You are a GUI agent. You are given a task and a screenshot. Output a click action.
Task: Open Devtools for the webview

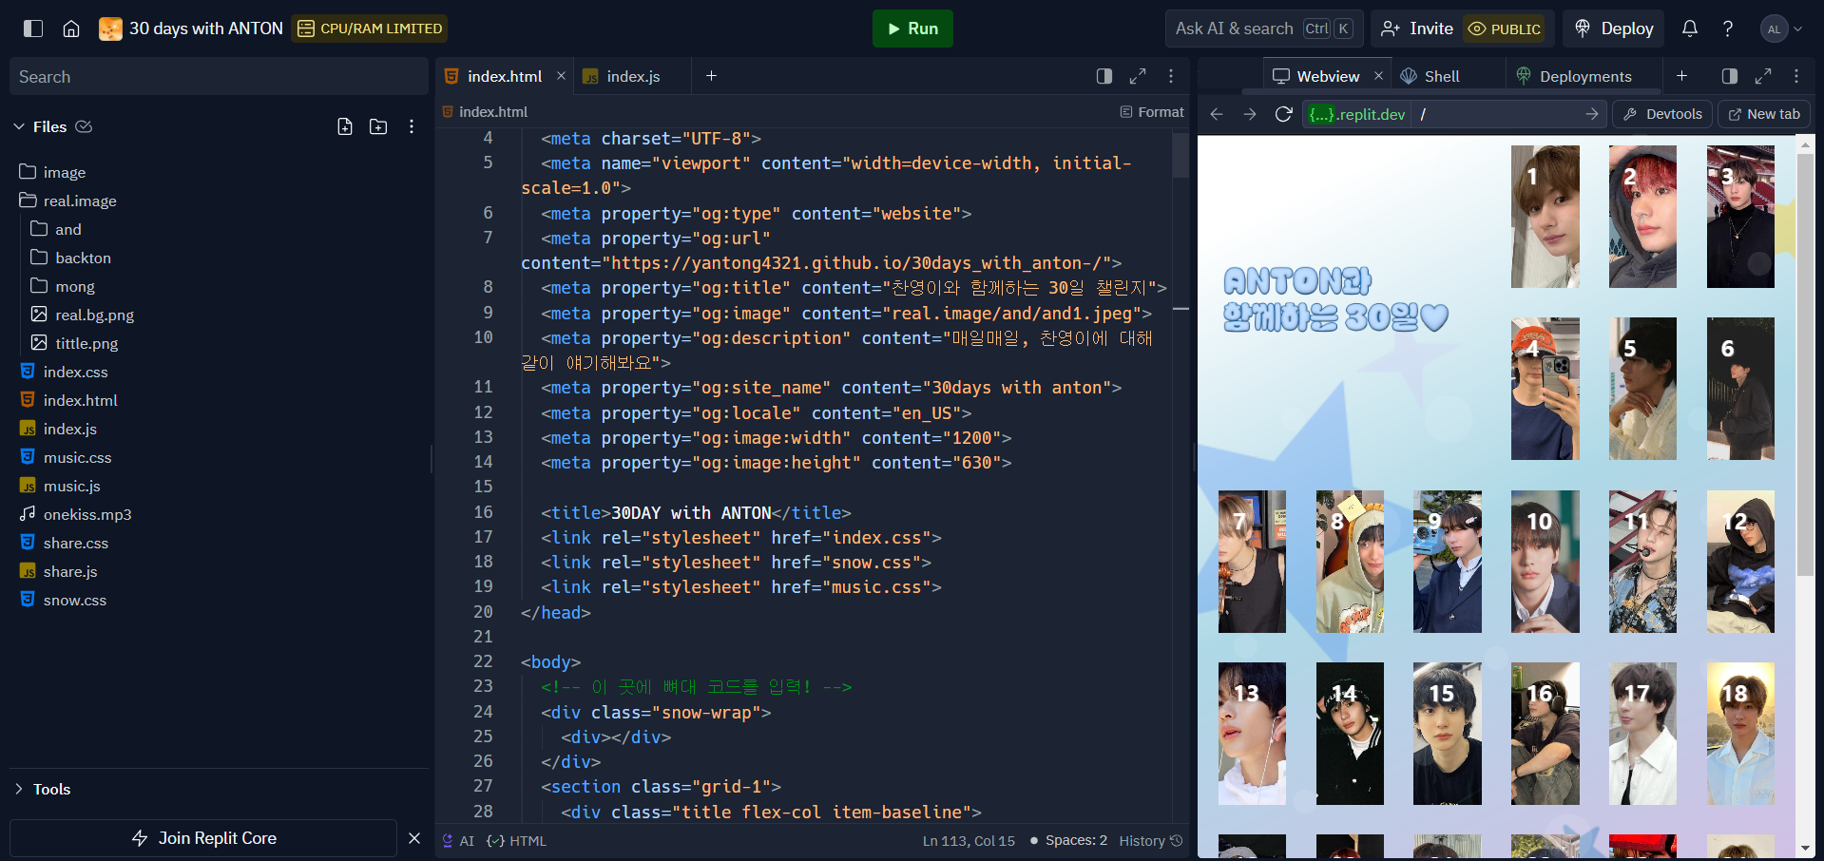point(1662,114)
